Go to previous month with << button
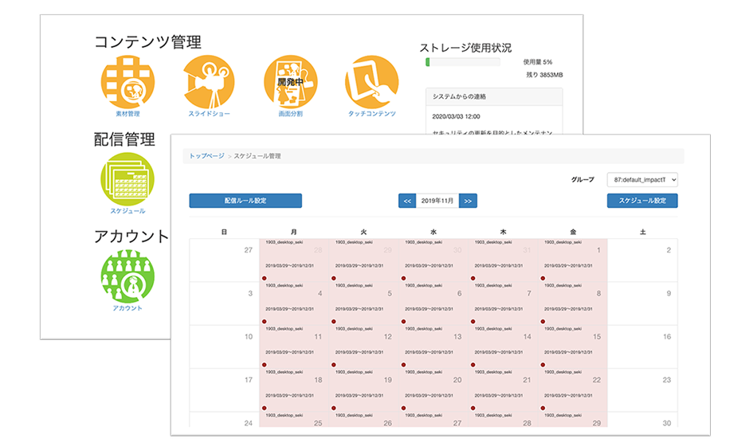This screenshot has height=446, width=749. (x=407, y=201)
